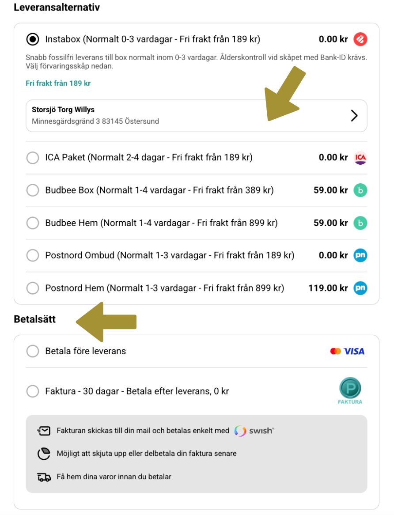Click the Budbee Hem logo icon
Image resolution: width=394 pixels, height=515 pixels.
pos(360,223)
